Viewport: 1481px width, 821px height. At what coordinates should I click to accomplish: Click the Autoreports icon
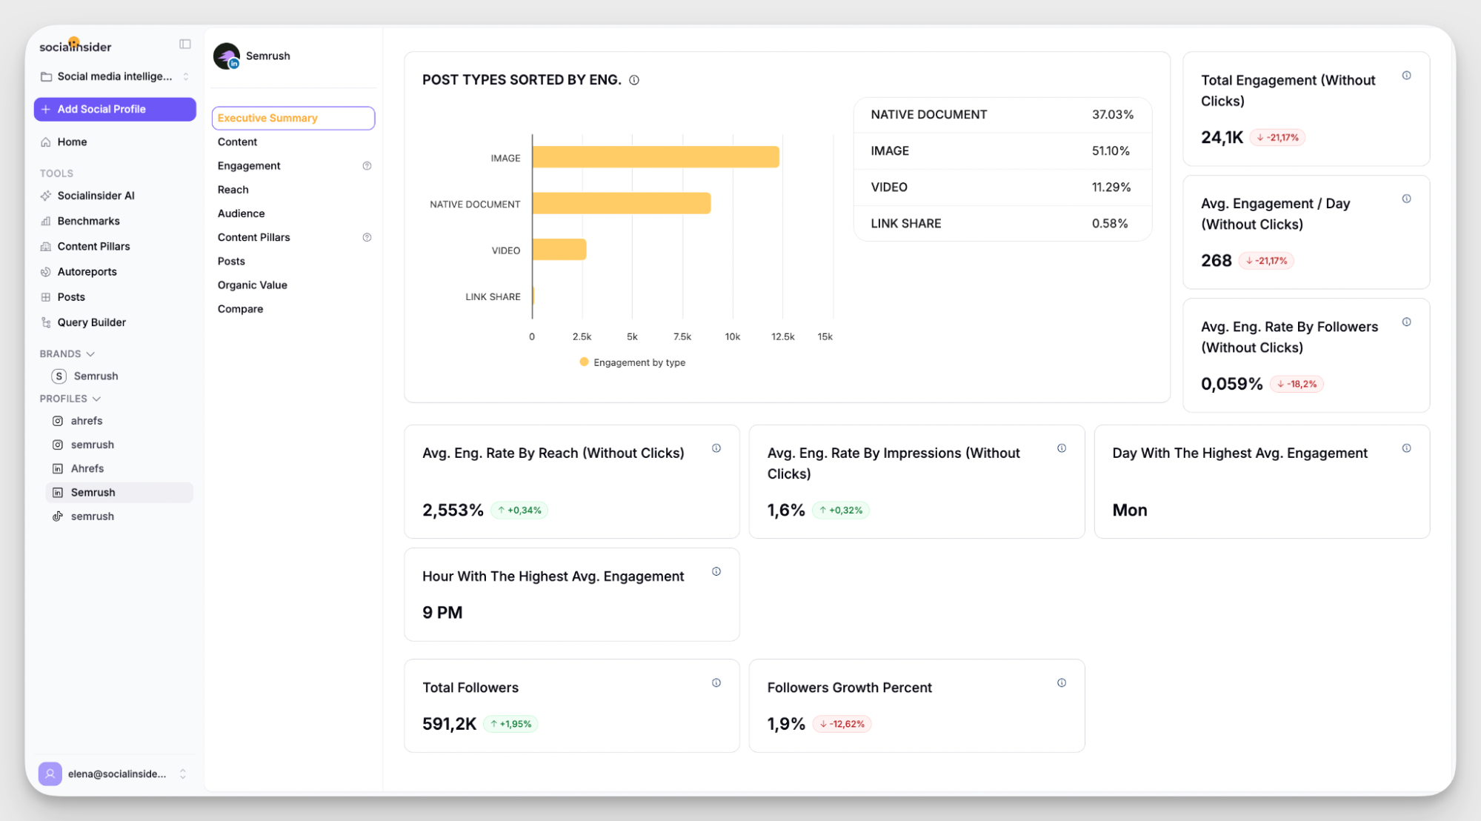[46, 271]
